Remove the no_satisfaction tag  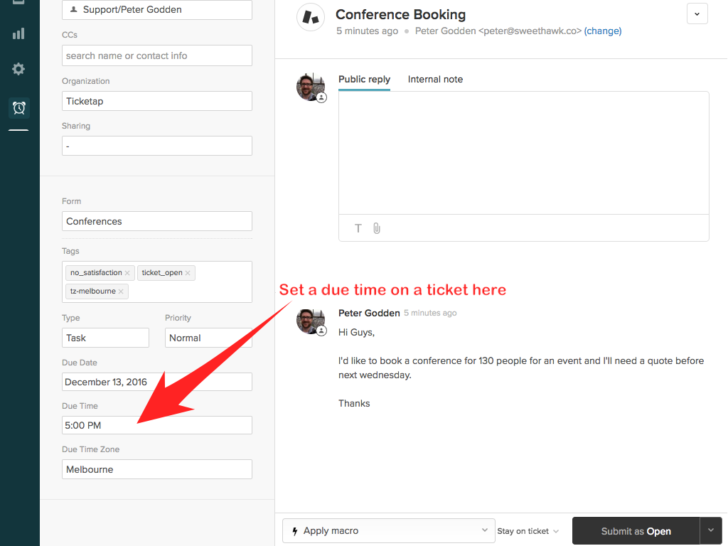tap(127, 273)
